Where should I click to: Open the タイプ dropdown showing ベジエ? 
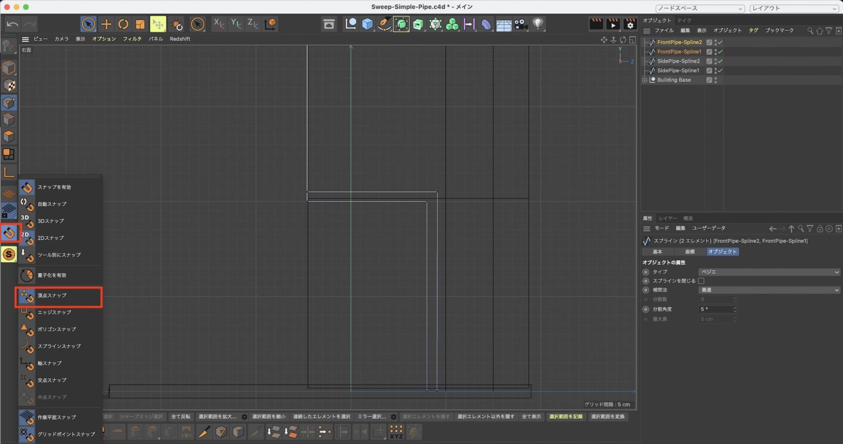click(x=768, y=272)
